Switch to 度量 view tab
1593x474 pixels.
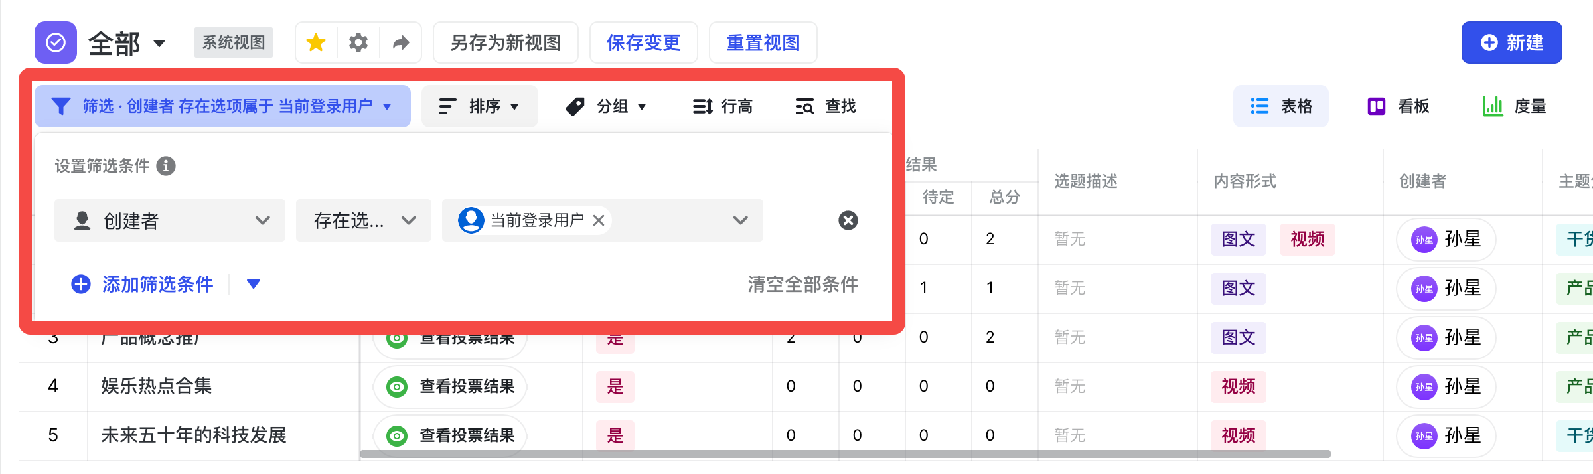1515,106
